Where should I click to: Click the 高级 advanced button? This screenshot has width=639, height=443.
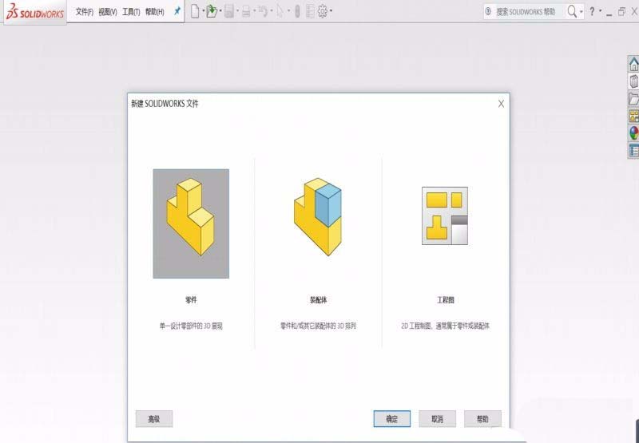pyautogui.click(x=154, y=419)
